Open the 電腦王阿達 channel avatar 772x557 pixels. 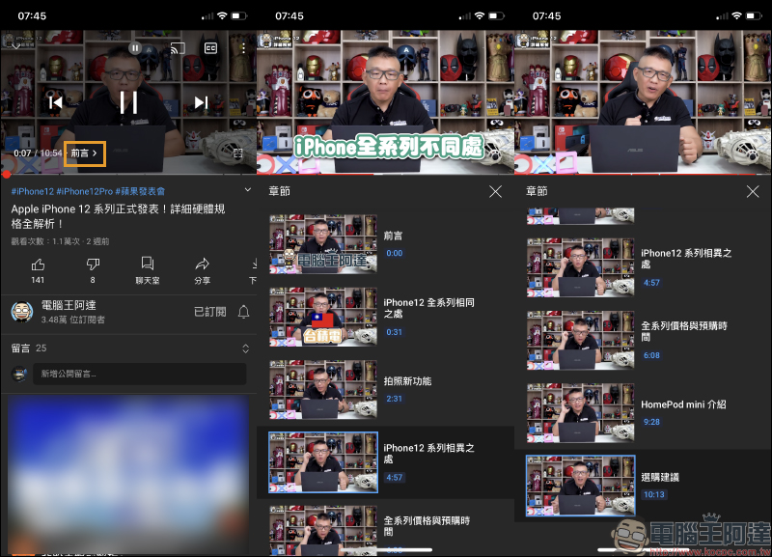click(x=22, y=312)
